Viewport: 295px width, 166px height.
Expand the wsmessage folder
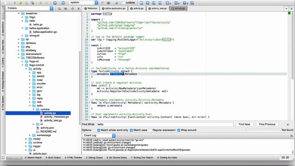[x=30, y=135]
